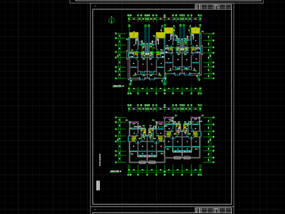The image size is (285, 214).
Task: Select the vertical text note left of lower plan
Action: [100, 160]
